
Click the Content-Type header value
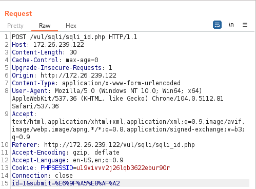[x=121, y=83]
